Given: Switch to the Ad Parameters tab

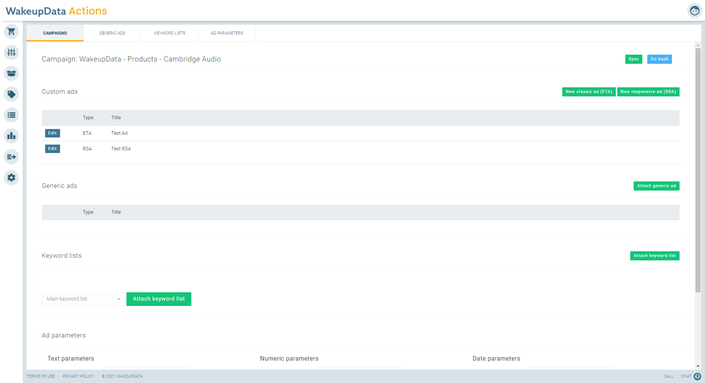Looking at the screenshot, I should tap(227, 33).
